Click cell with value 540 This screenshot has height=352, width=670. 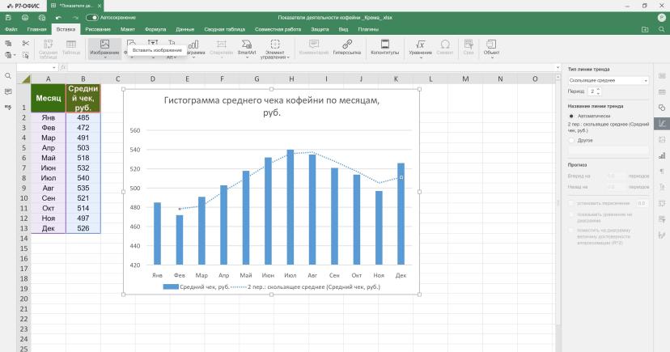tap(83, 178)
